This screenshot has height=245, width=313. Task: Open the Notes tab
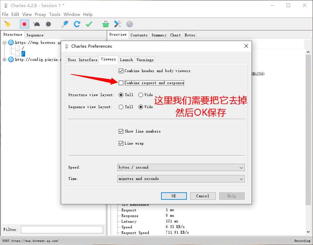coord(190,35)
